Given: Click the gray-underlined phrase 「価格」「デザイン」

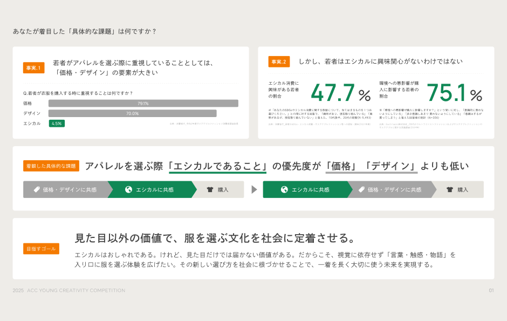Looking at the screenshot, I should pos(372,166).
